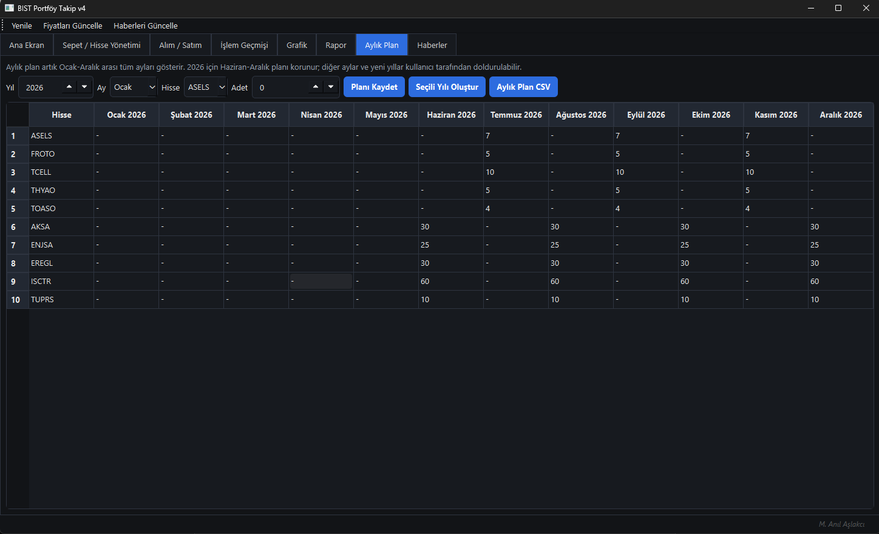Open the İşlem Geçmişi tab
Image resolution: width=879 pixels, height=534 pixels.
[x=244, y=45]
